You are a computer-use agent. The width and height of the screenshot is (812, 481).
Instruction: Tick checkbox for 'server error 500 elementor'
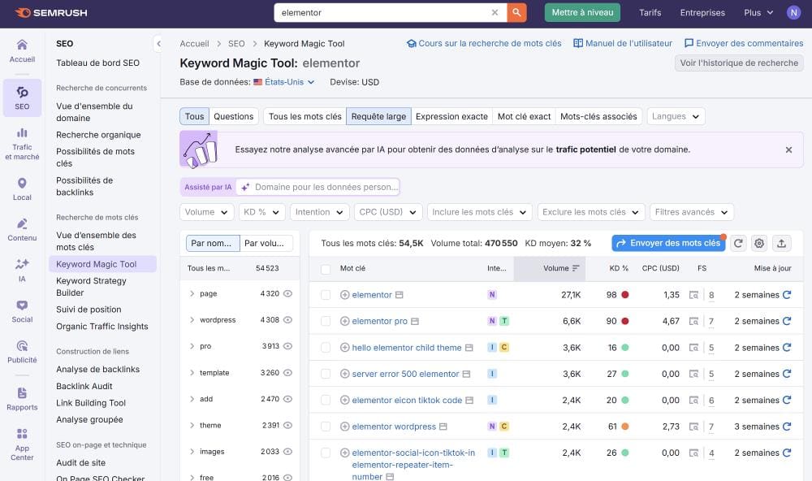326,374
